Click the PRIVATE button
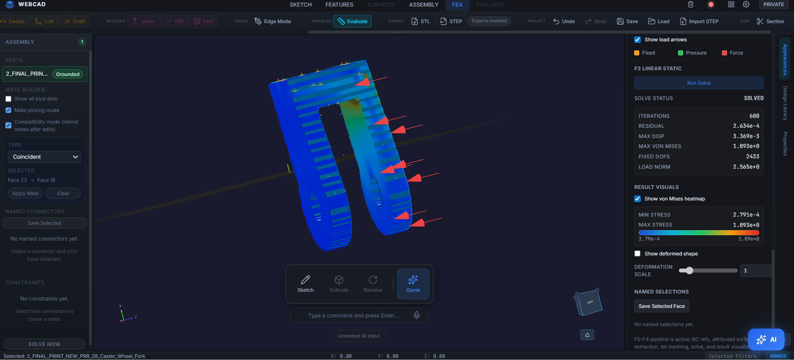794x360 pixels. coord(773,5)
